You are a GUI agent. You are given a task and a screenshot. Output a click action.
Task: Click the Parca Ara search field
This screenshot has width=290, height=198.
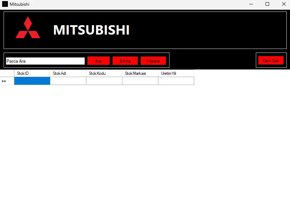45,61
